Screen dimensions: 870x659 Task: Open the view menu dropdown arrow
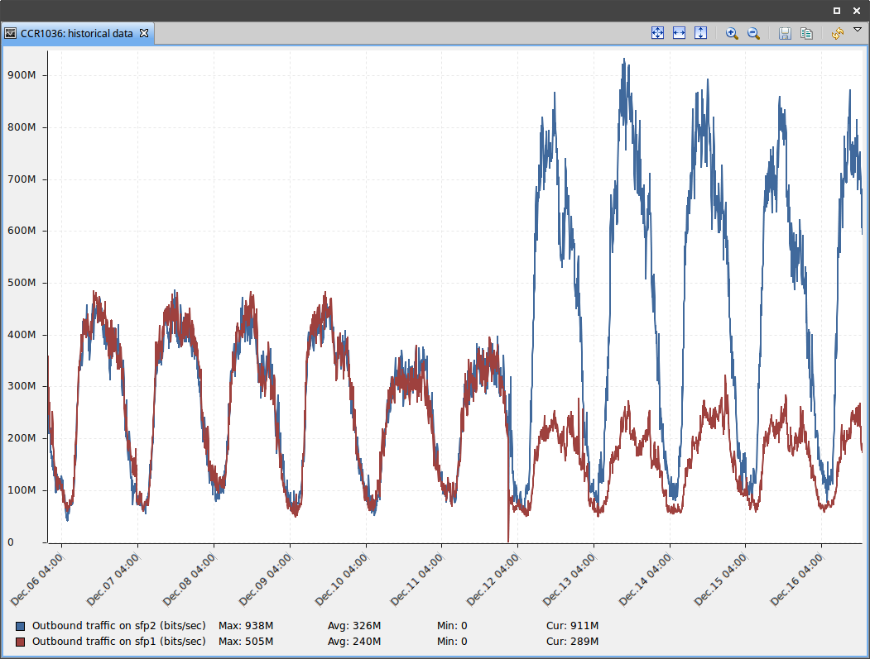pyautogui.click(x=858, y=30)
